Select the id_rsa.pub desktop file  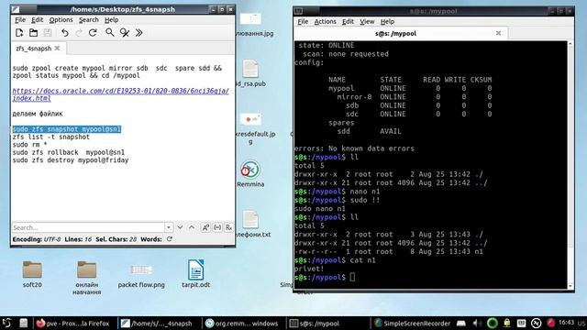tap(250, 73)
